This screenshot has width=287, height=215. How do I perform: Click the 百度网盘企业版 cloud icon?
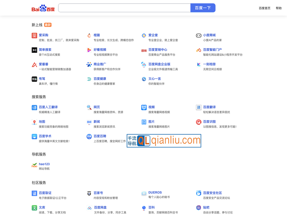(x=144, y=65)
